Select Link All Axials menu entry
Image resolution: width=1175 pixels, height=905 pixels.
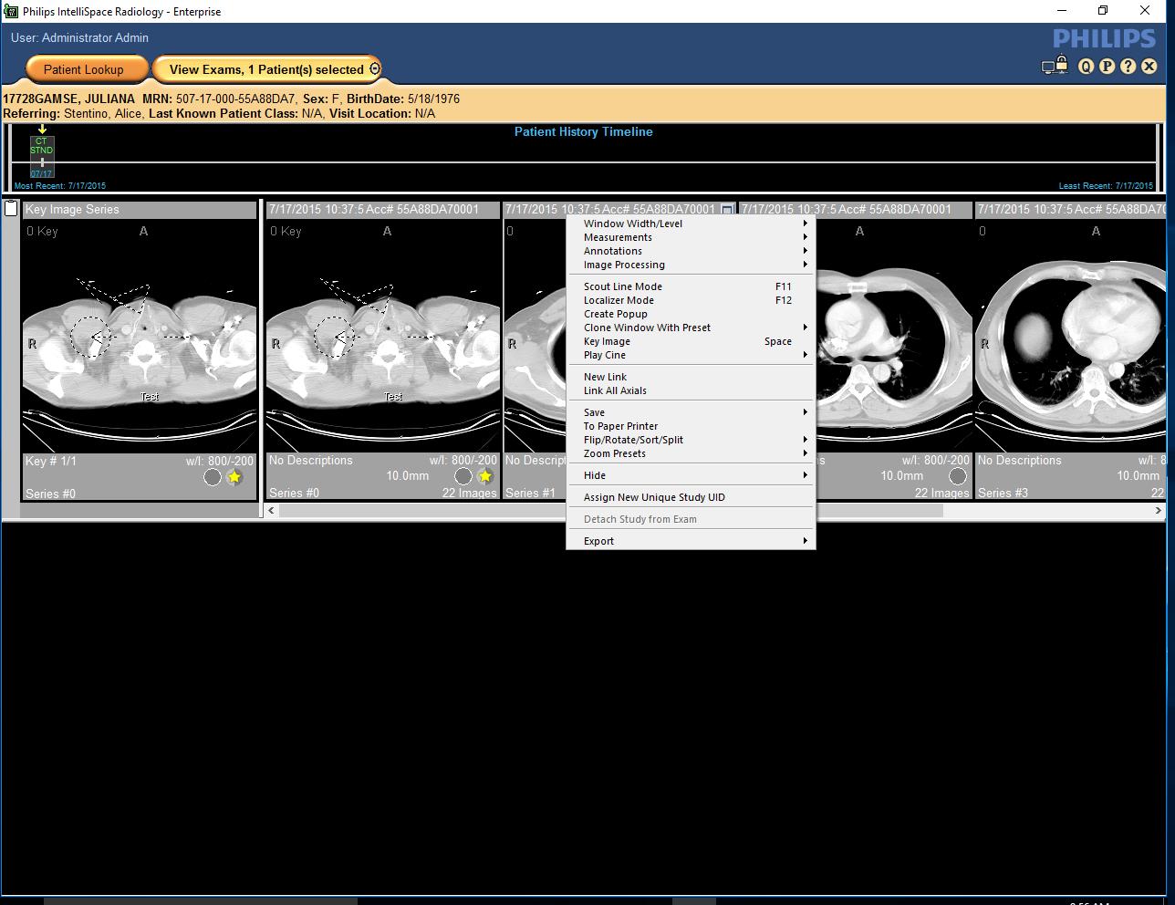pyautogui.click(x=691, y=390)
